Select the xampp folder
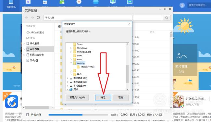Viewport: 211px width, 122px height. 81,63
